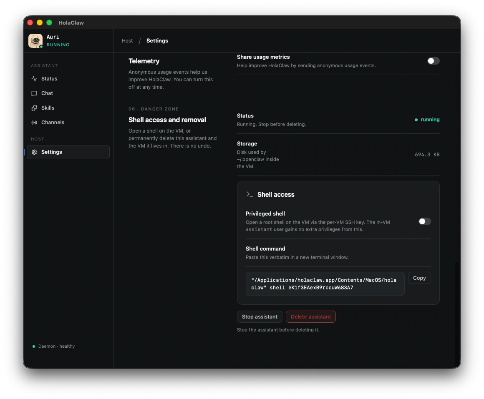Click the Host breadcrumb link
484x399 pixels.
pyautogui.click(x=127, y=41)
